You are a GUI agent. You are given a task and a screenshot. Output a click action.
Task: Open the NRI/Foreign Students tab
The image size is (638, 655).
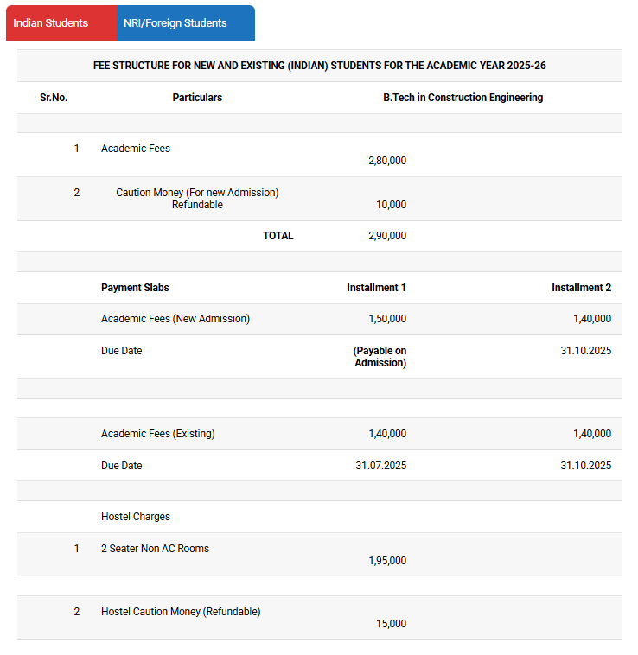[x=175, y=23]
